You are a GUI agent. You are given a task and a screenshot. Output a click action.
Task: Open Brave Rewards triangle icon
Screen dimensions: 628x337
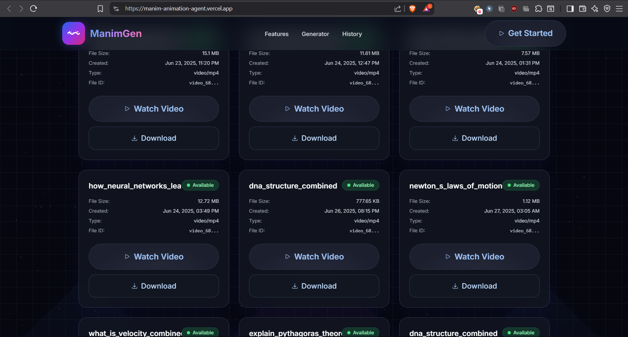427,9
